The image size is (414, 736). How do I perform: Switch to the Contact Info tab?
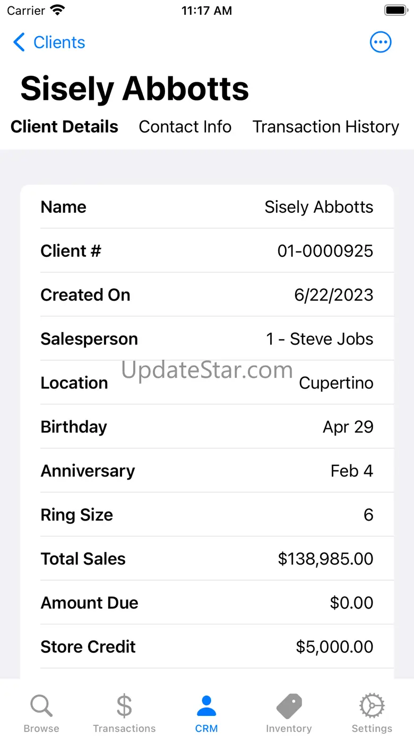pyautogui.click(x=185, y=127)
